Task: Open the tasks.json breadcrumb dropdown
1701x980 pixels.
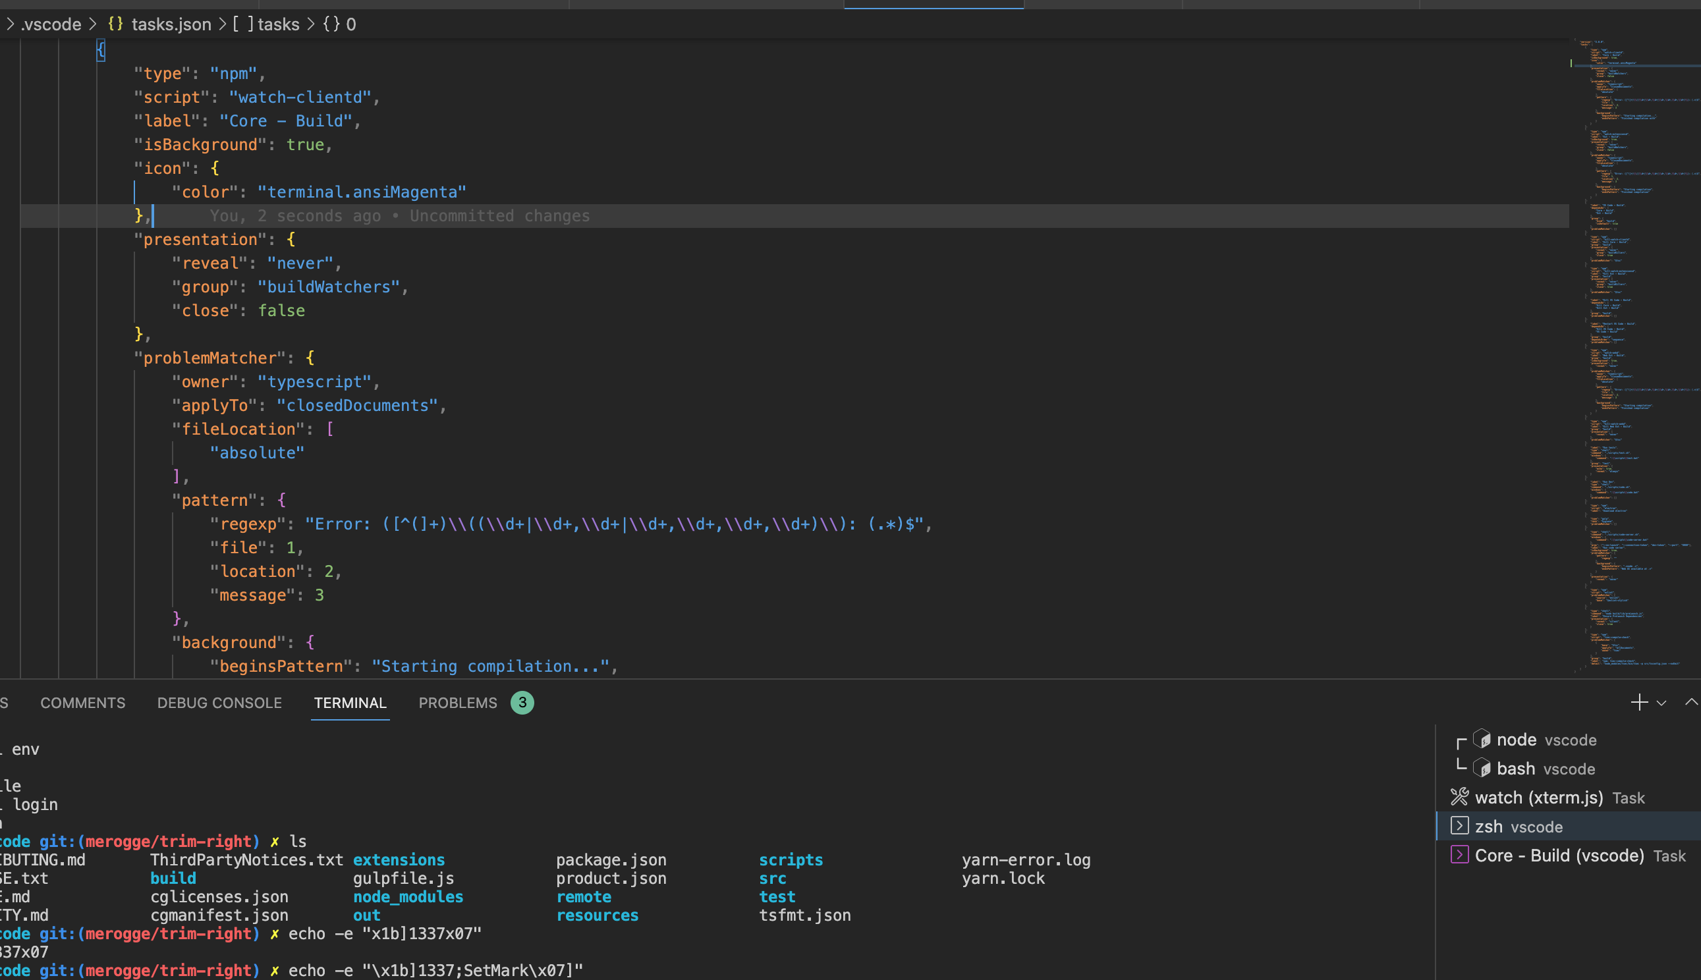Action: (x=171, y=24)
